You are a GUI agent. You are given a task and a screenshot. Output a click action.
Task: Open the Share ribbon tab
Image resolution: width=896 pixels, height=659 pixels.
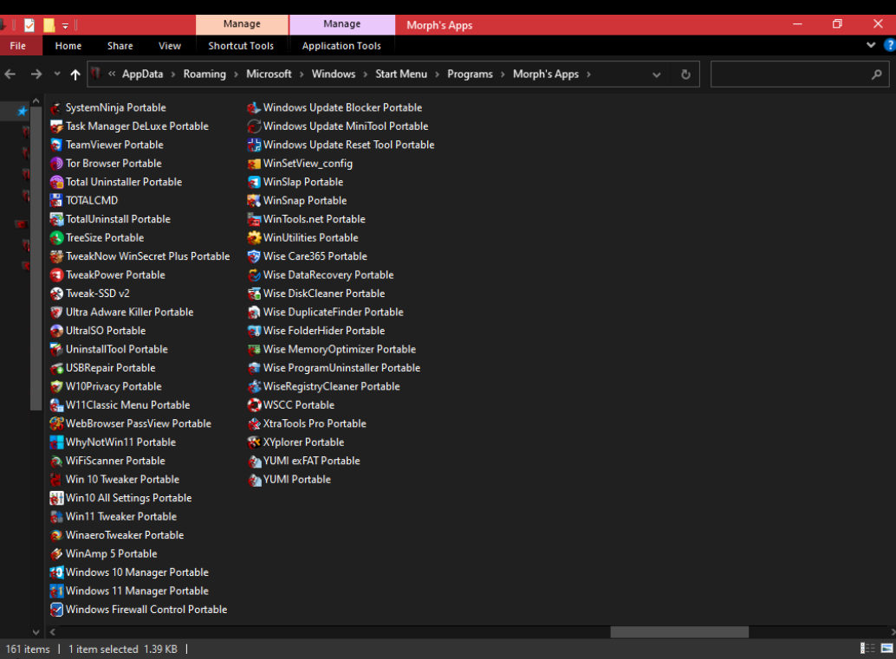(x=120, y=46)
